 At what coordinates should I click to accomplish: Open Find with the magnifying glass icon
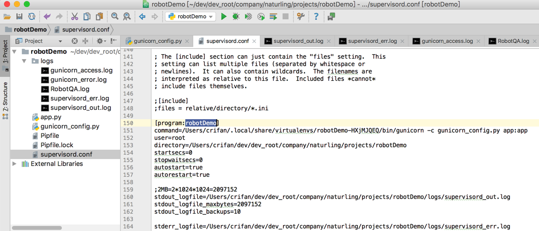click(x=115, y=16)
